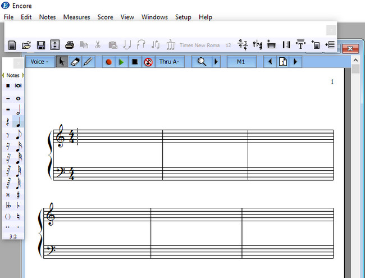Open the Edit menu
Viewport: 365px width, 278px height.
[x=26, y=17]
